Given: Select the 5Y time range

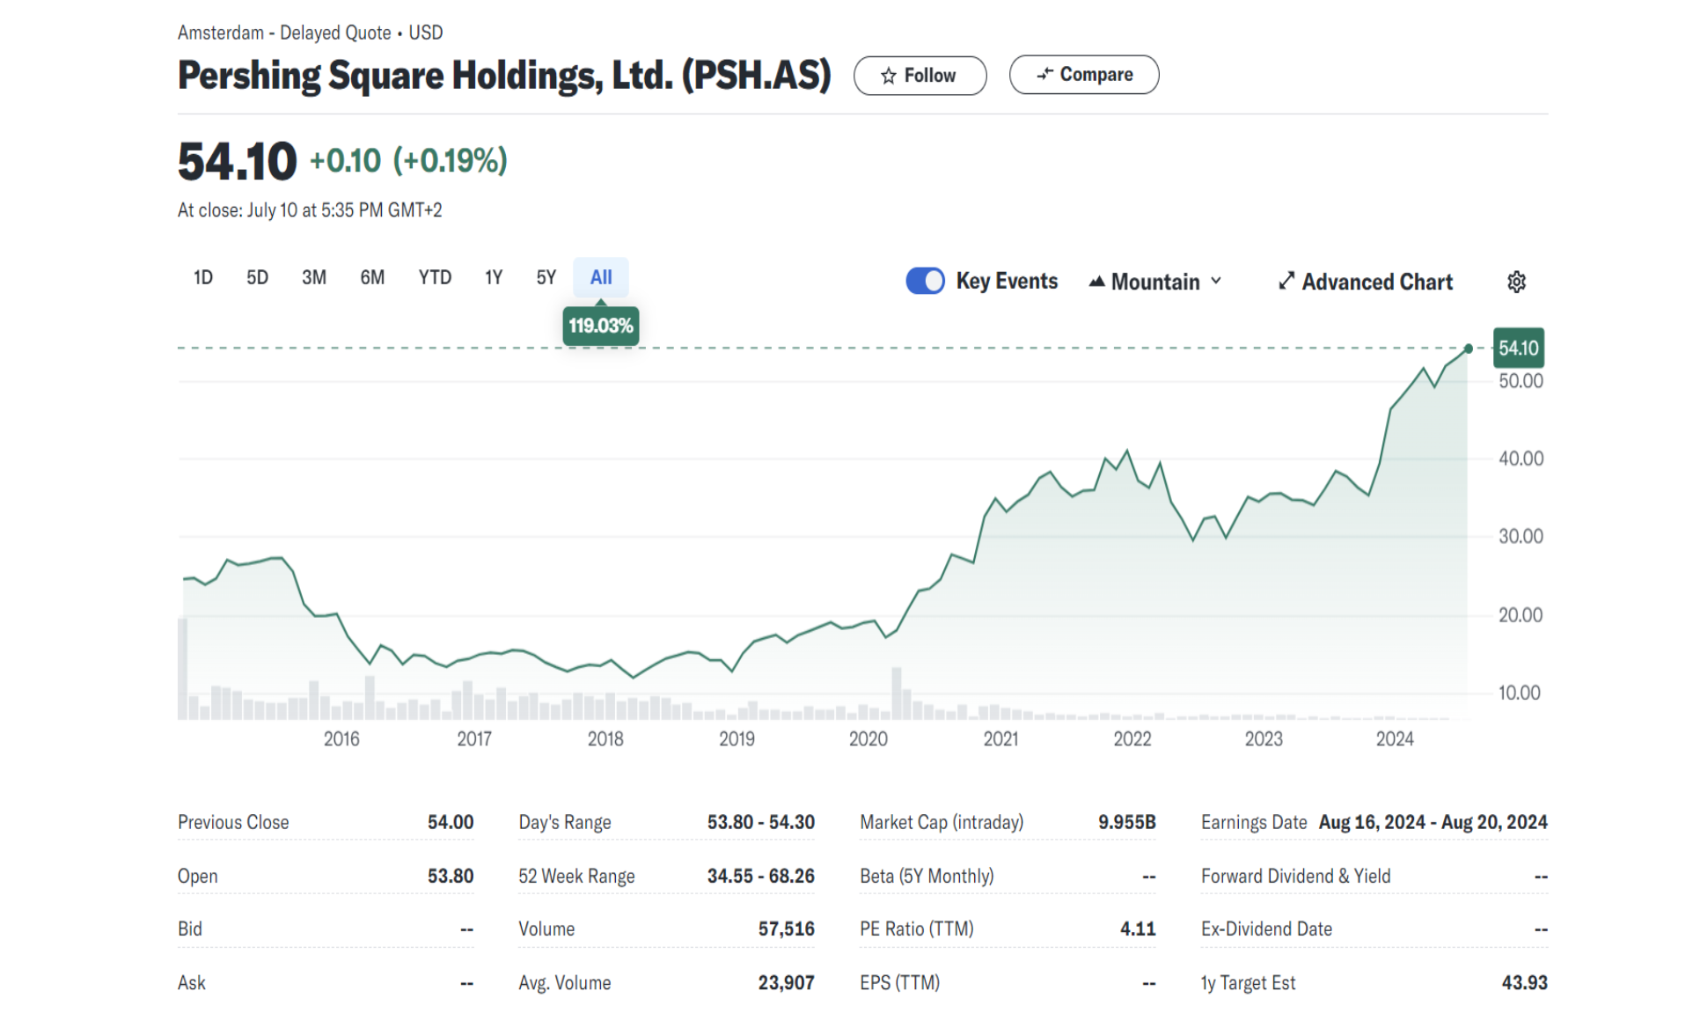Looking at the screenshot, I should [546, 277].
